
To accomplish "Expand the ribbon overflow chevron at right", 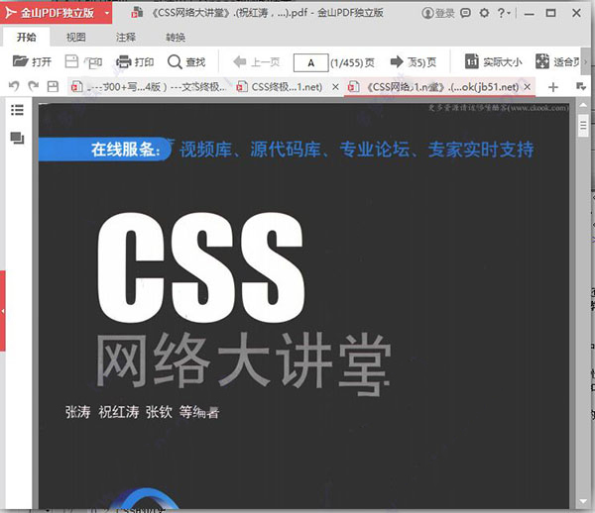I will point(585,61).
